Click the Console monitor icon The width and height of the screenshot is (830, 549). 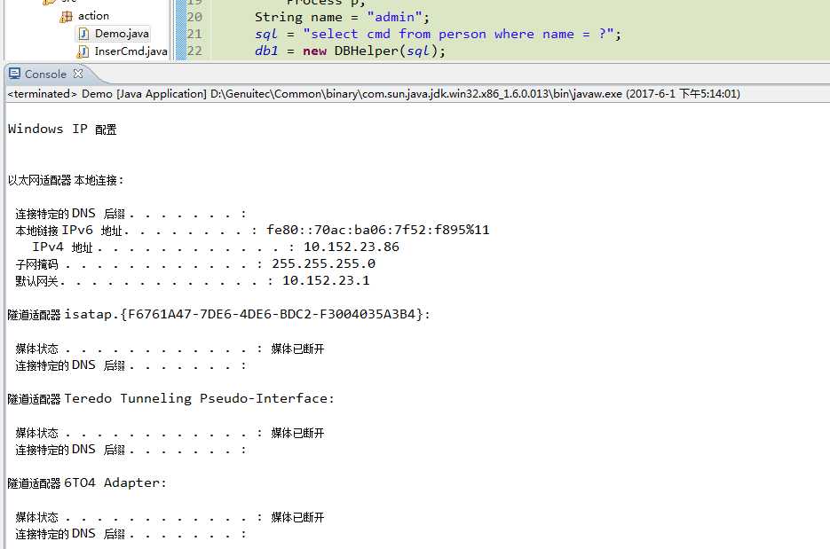14,74
